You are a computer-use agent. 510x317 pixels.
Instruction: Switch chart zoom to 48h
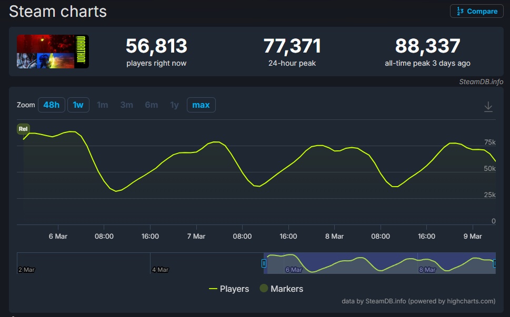pos(51,105)
